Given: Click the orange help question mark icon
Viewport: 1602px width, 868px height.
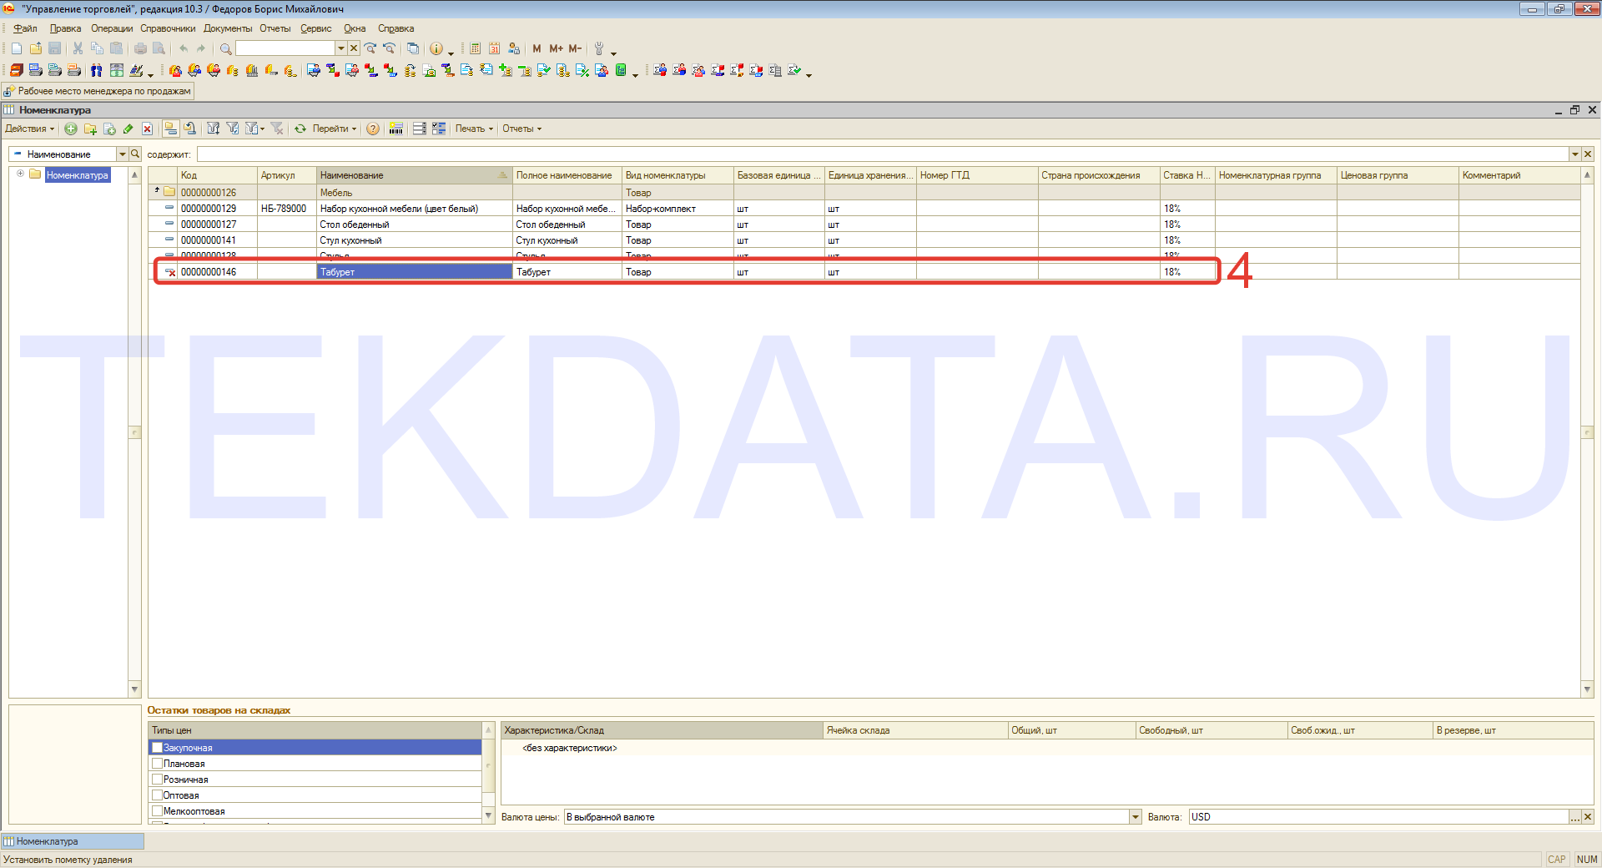Looking at the screenshot, I should coord(373,129).
